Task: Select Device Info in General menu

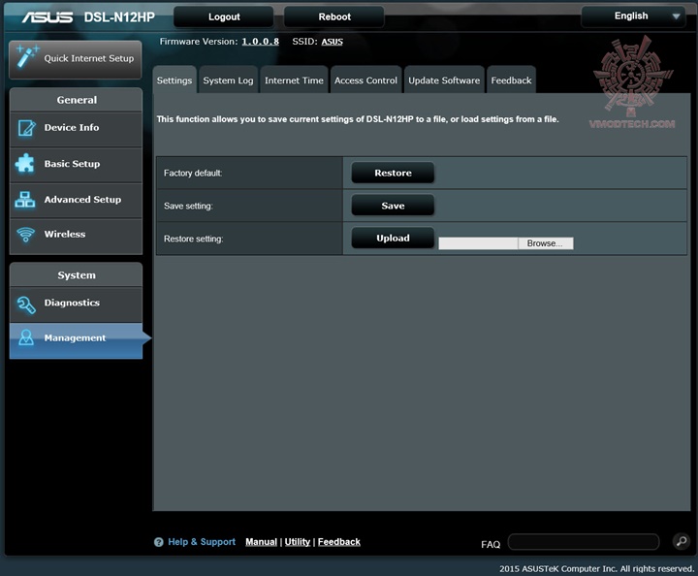Action: [x=77, y=129]
